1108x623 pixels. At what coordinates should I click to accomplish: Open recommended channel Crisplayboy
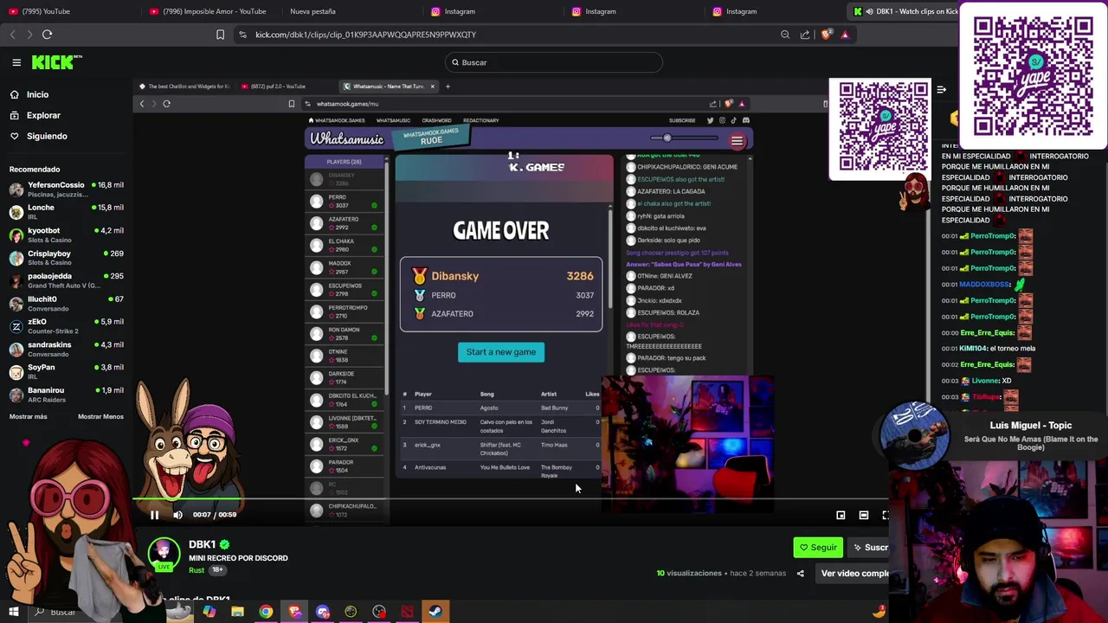67,257
